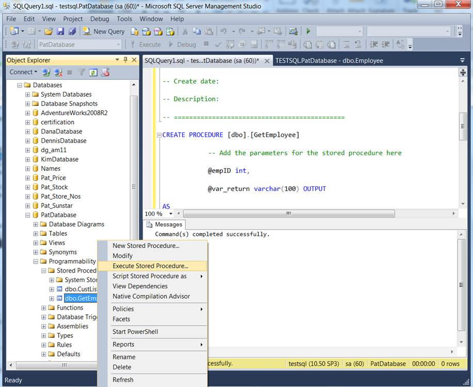
Task: Open the Connect dropdown in Object Explorer
Action: pos(23,72)
